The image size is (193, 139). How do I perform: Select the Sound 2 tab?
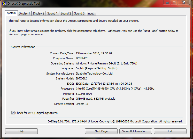66,13
